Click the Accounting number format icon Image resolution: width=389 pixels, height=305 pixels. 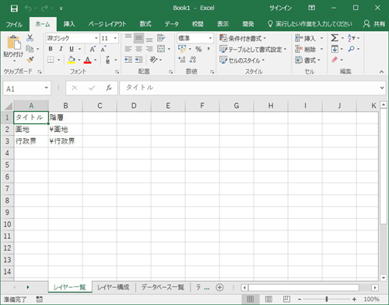pos(182,49)
